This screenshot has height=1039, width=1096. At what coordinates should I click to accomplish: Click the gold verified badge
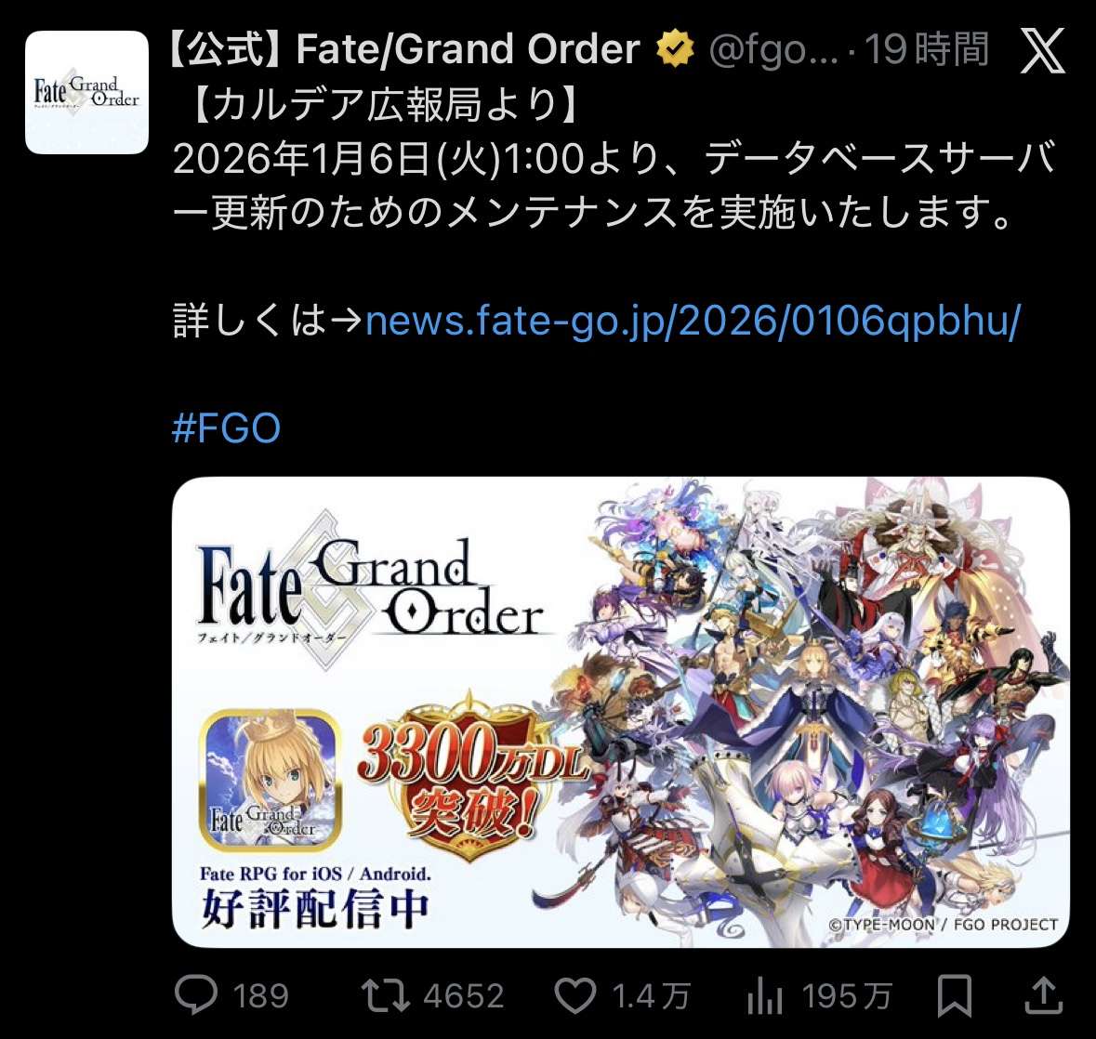click(675, 49)
